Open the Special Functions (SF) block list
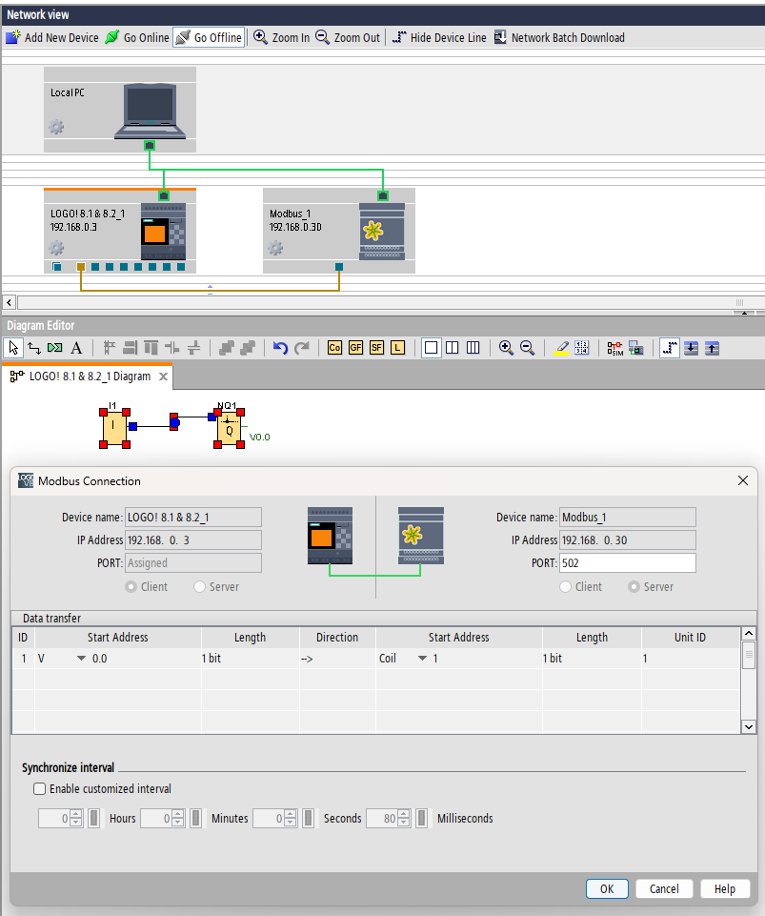This screenshot has width=765, height=916. coord(376,348)
